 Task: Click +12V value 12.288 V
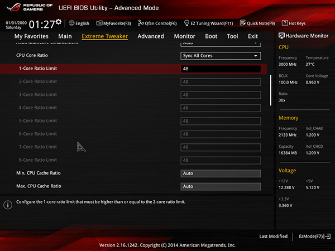[286, 187]
